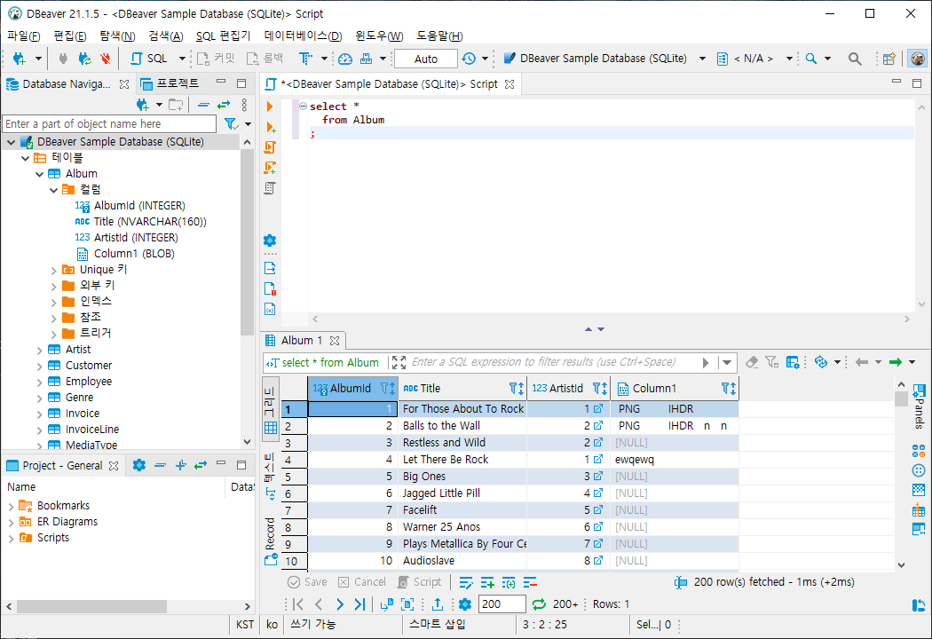This screenshot has height=639, width=932.
Task: Execute SQL statement with the orange arrow
Action: [x=270, y=106]
